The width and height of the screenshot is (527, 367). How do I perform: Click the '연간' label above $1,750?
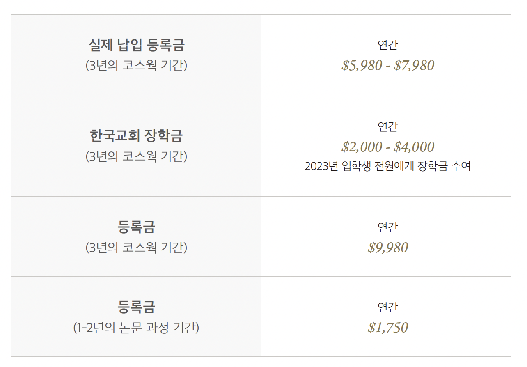(x=387, y=307)
